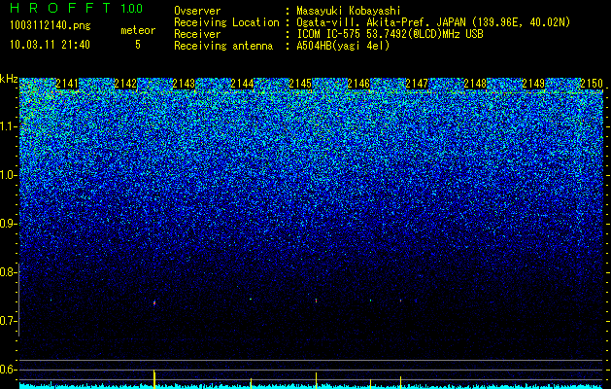Click the 2142 time marker
611x389 pixels.
click(x=125, y=84)
